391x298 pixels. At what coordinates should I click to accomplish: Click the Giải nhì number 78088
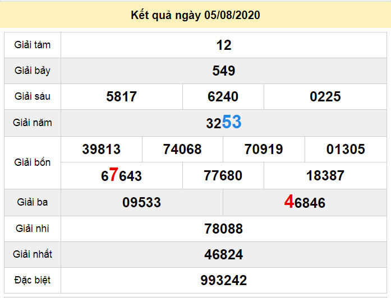click(x=224, y=229)
